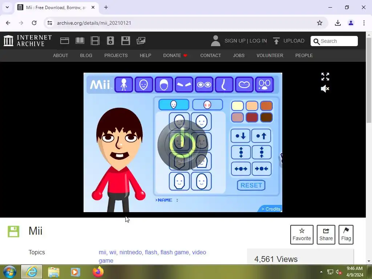The width and height of the screenshot is (372, 279).
Task: Select the Mii body category icon
Action: click(x=124, y=84)
